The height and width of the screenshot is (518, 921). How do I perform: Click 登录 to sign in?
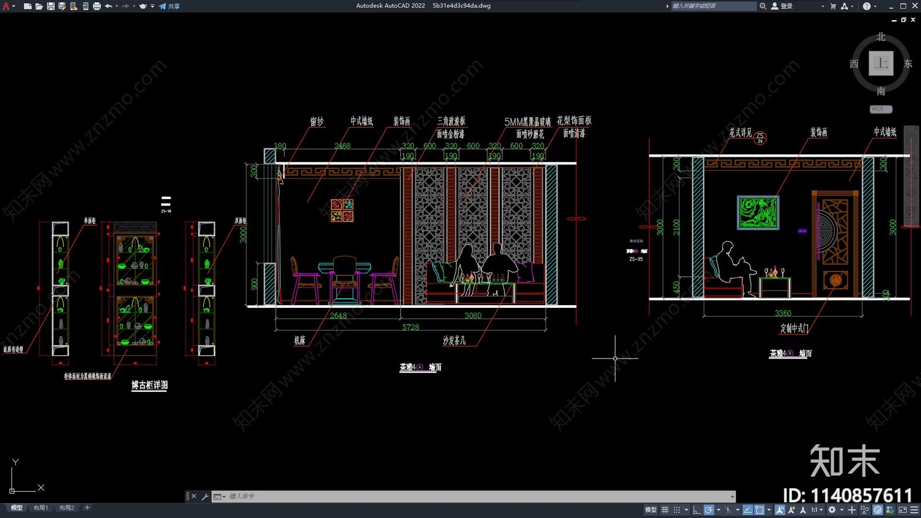click(782, 6)
